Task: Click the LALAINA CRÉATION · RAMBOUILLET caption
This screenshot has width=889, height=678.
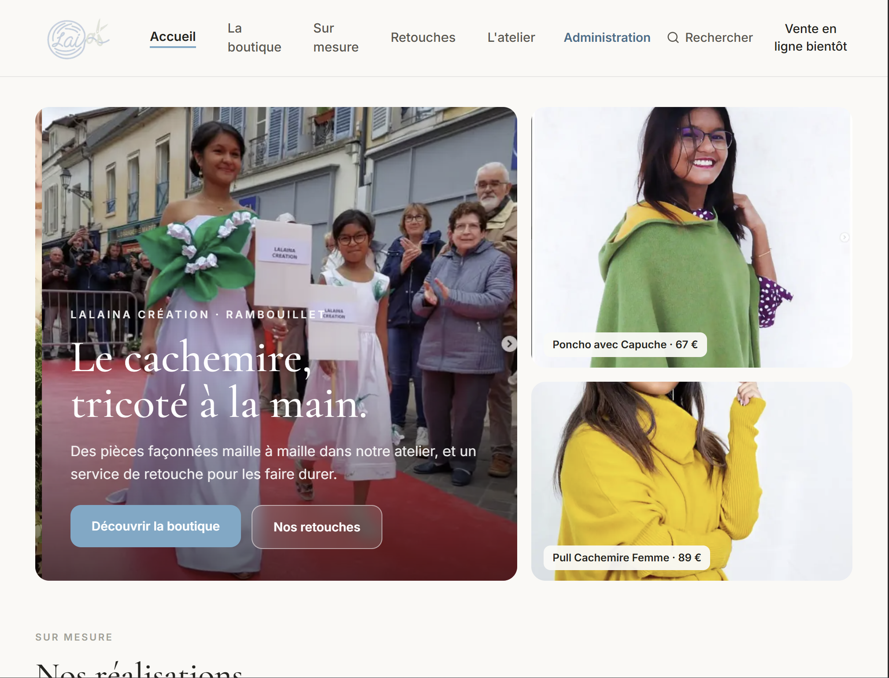Action: tap(198, 315)
